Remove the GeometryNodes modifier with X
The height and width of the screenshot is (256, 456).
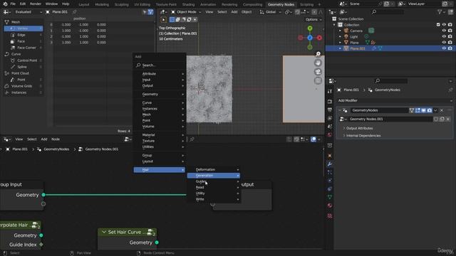point(442,110)
